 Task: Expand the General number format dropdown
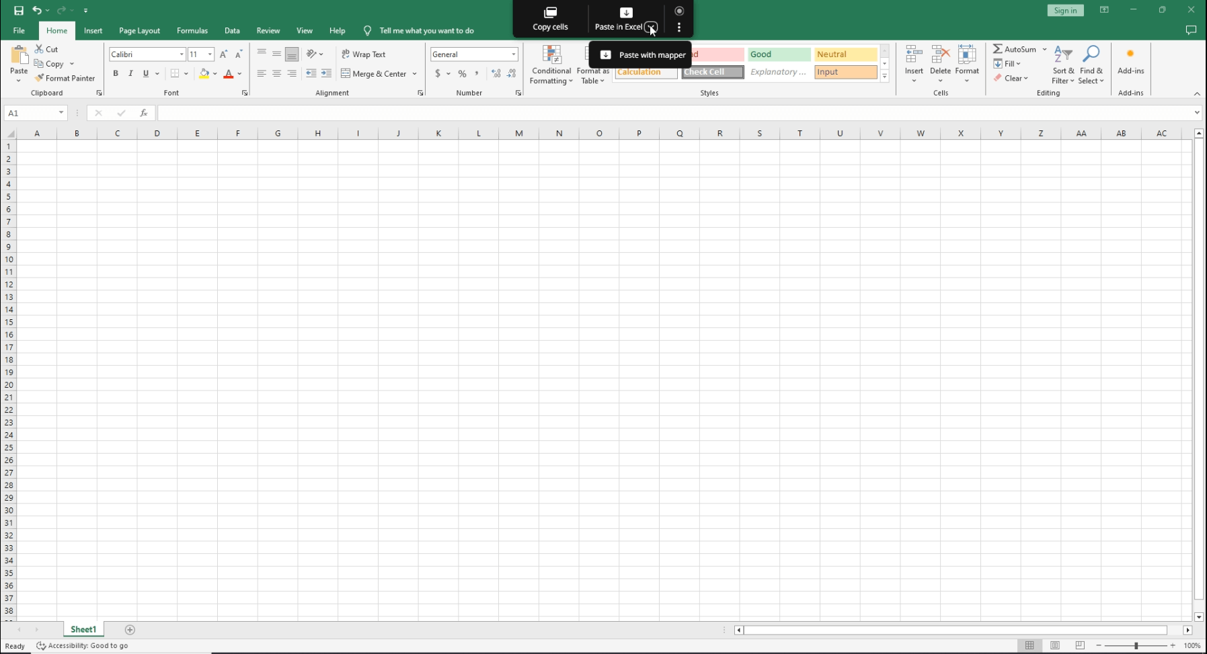point(514,54)
